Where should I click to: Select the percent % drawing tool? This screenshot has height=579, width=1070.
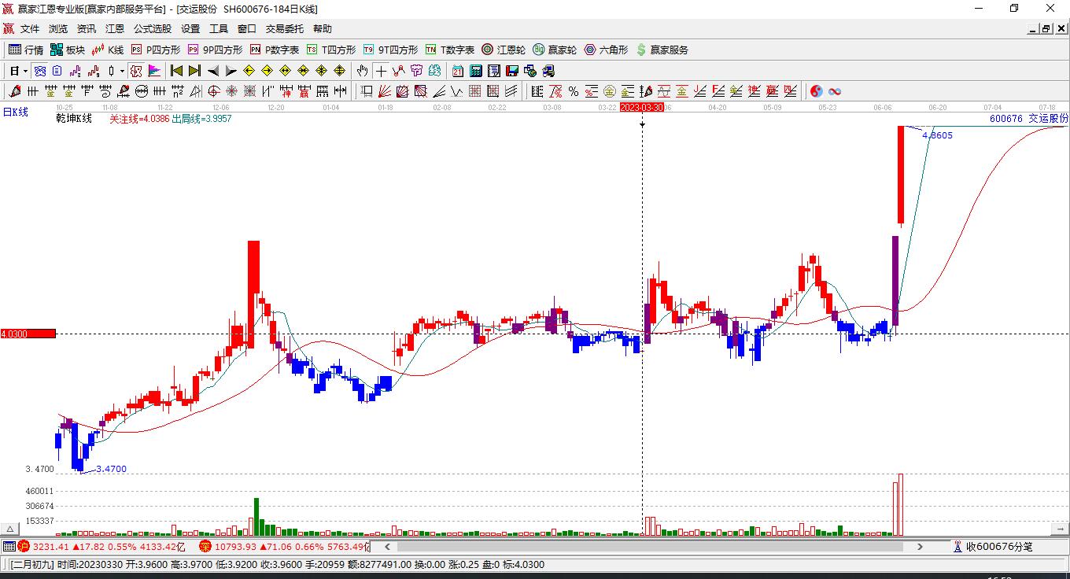click(574, 91)
